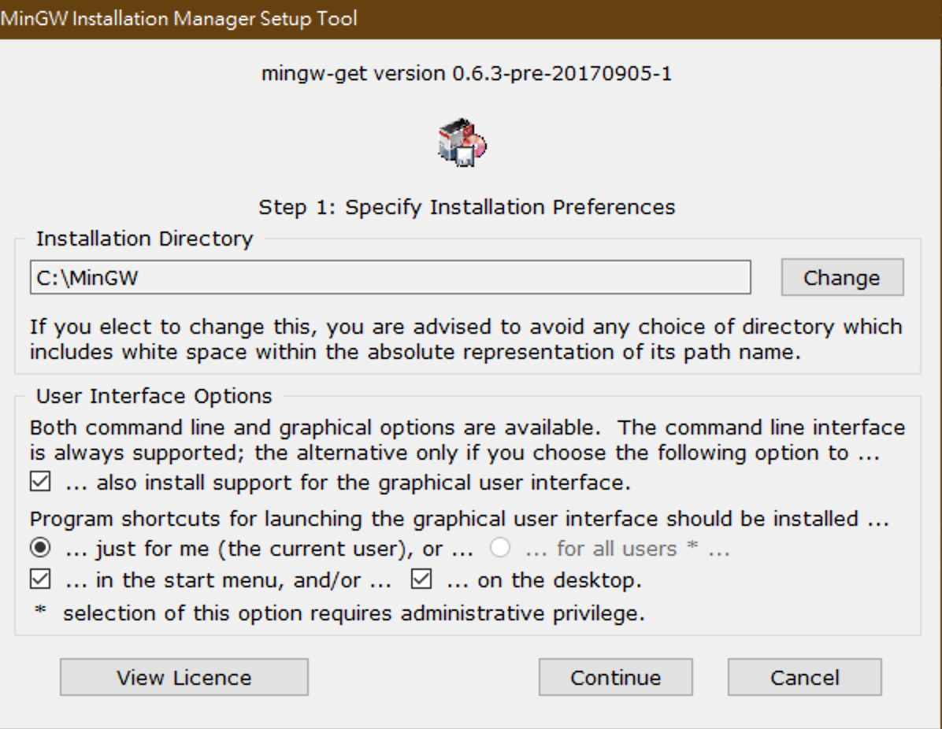This screenshot has height=729, width=942.
Task: Click the white space path advisory text
Action: click(x=466, y=339)
